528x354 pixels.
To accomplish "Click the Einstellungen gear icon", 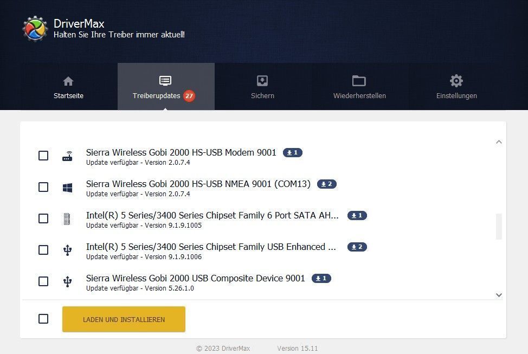I will coord(456,81).
